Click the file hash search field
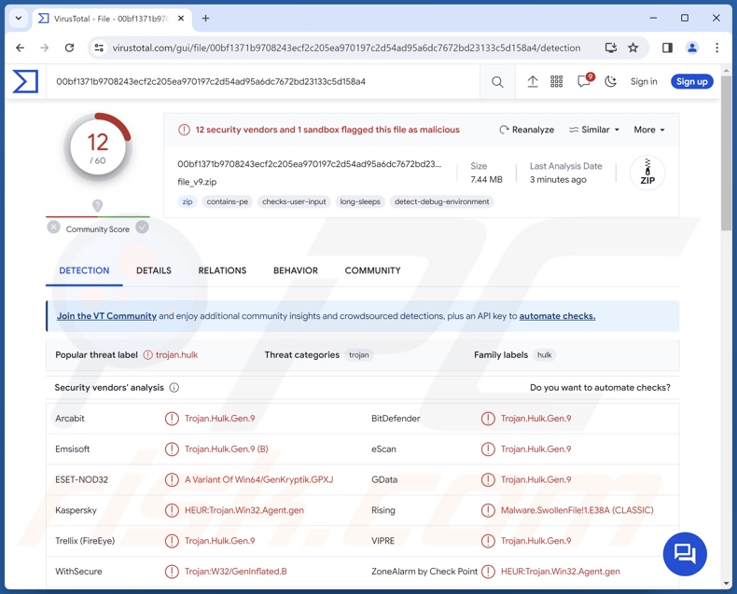Image resolution: width=737 pixels, height=594 pixels. click(263, 82)
